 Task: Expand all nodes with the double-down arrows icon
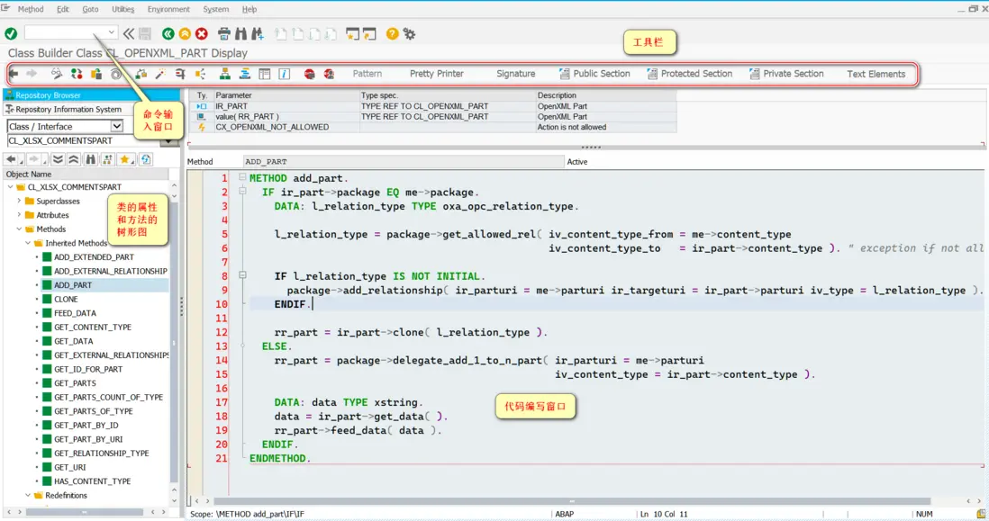pos(58,159)
